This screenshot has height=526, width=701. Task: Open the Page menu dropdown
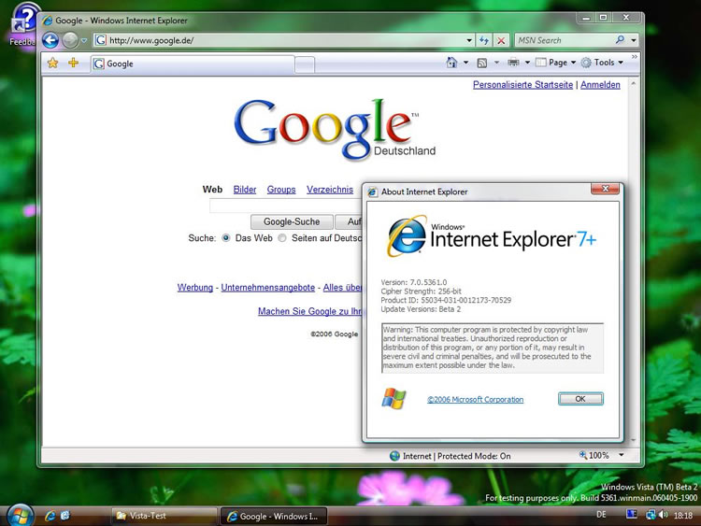tap(556, 63)
